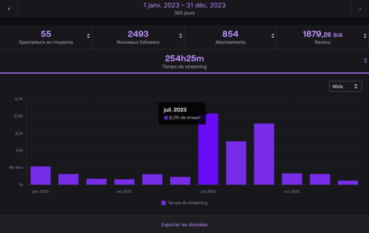
Task: Click the janv. 2023 axis label
Action: click(x=41, y=191)
